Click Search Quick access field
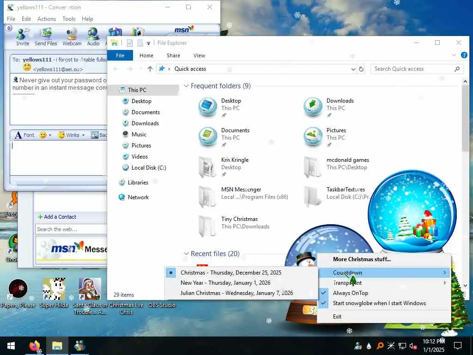Screen dimensions: 473x355 point(417,69)
